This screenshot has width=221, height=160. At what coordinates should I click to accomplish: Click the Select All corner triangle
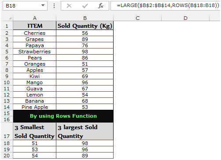point(10,19)
